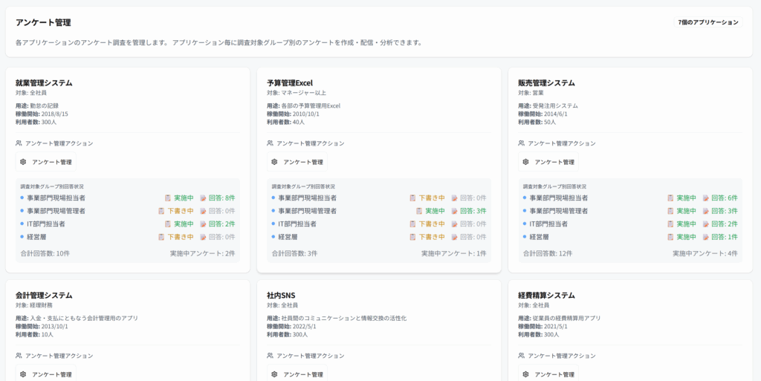This screenshot has height=381, width=761.
Task: Click the gear icon in the 経費精算システム card
Action: coord(525,374)
